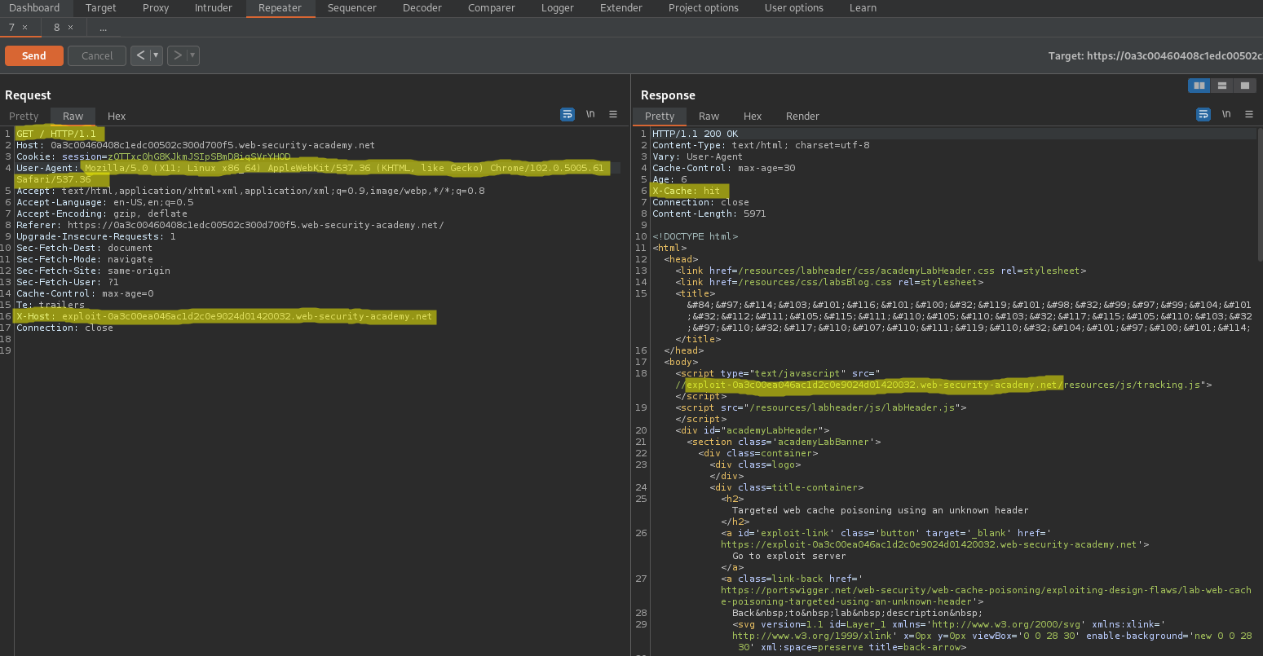Open the Sequencer tab
The height and width of the screenshot is (656, 1263).
pos(352,8)
